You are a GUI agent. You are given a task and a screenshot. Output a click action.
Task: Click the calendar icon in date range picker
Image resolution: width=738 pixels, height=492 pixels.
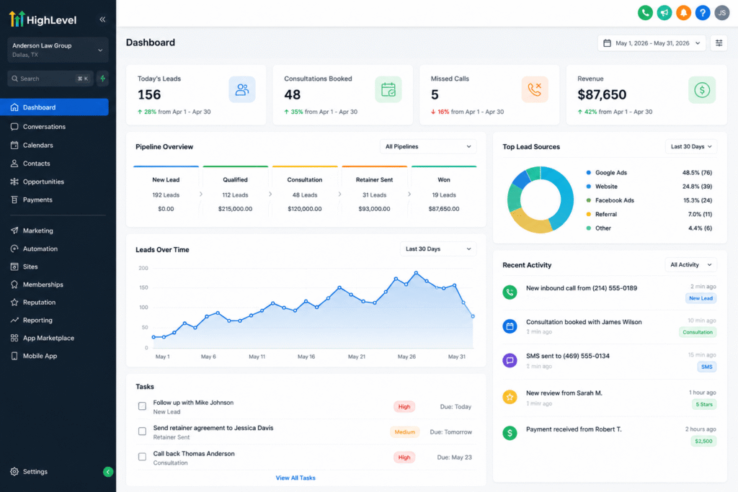point(607,43)
